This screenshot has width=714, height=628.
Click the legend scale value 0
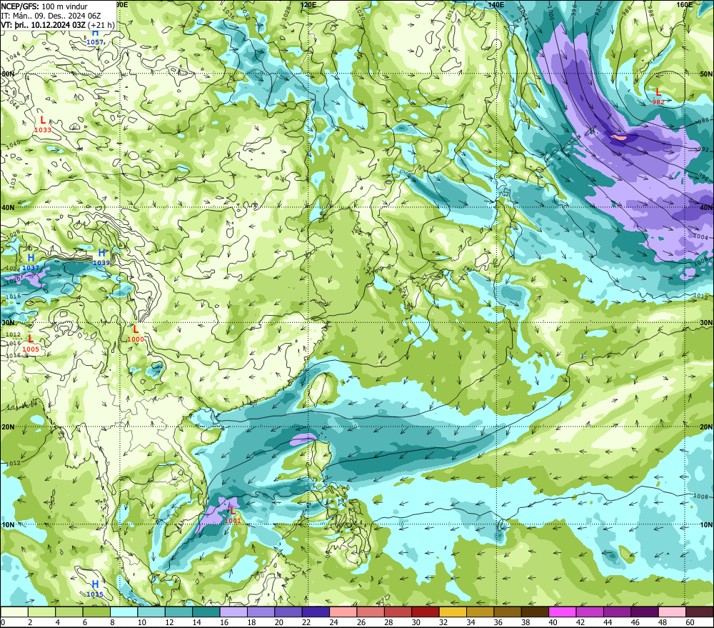click(3, 622)
